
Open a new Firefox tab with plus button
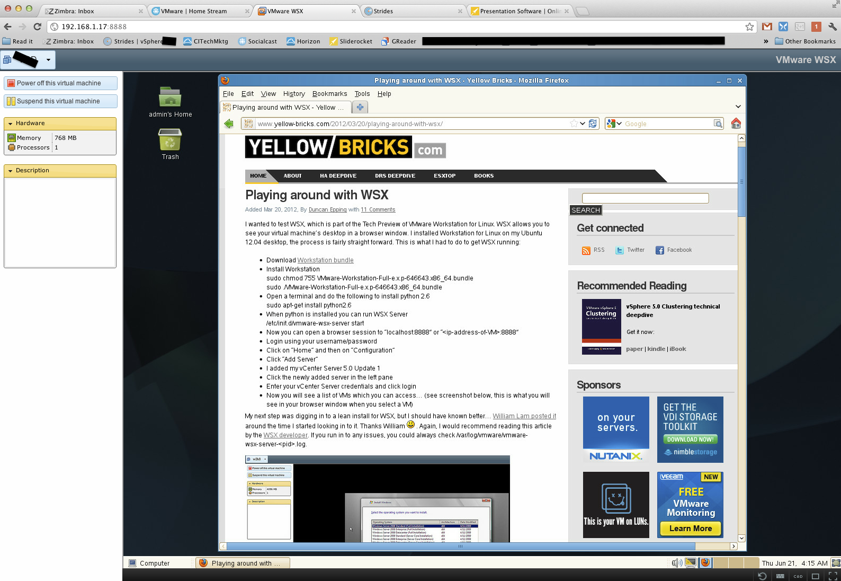coord(360,107)
